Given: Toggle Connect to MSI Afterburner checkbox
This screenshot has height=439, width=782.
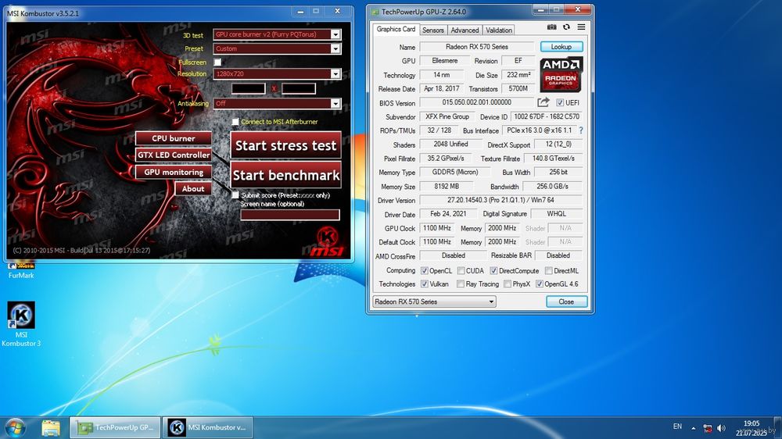Looking at the screenshot, I should [x=235, y=122].
